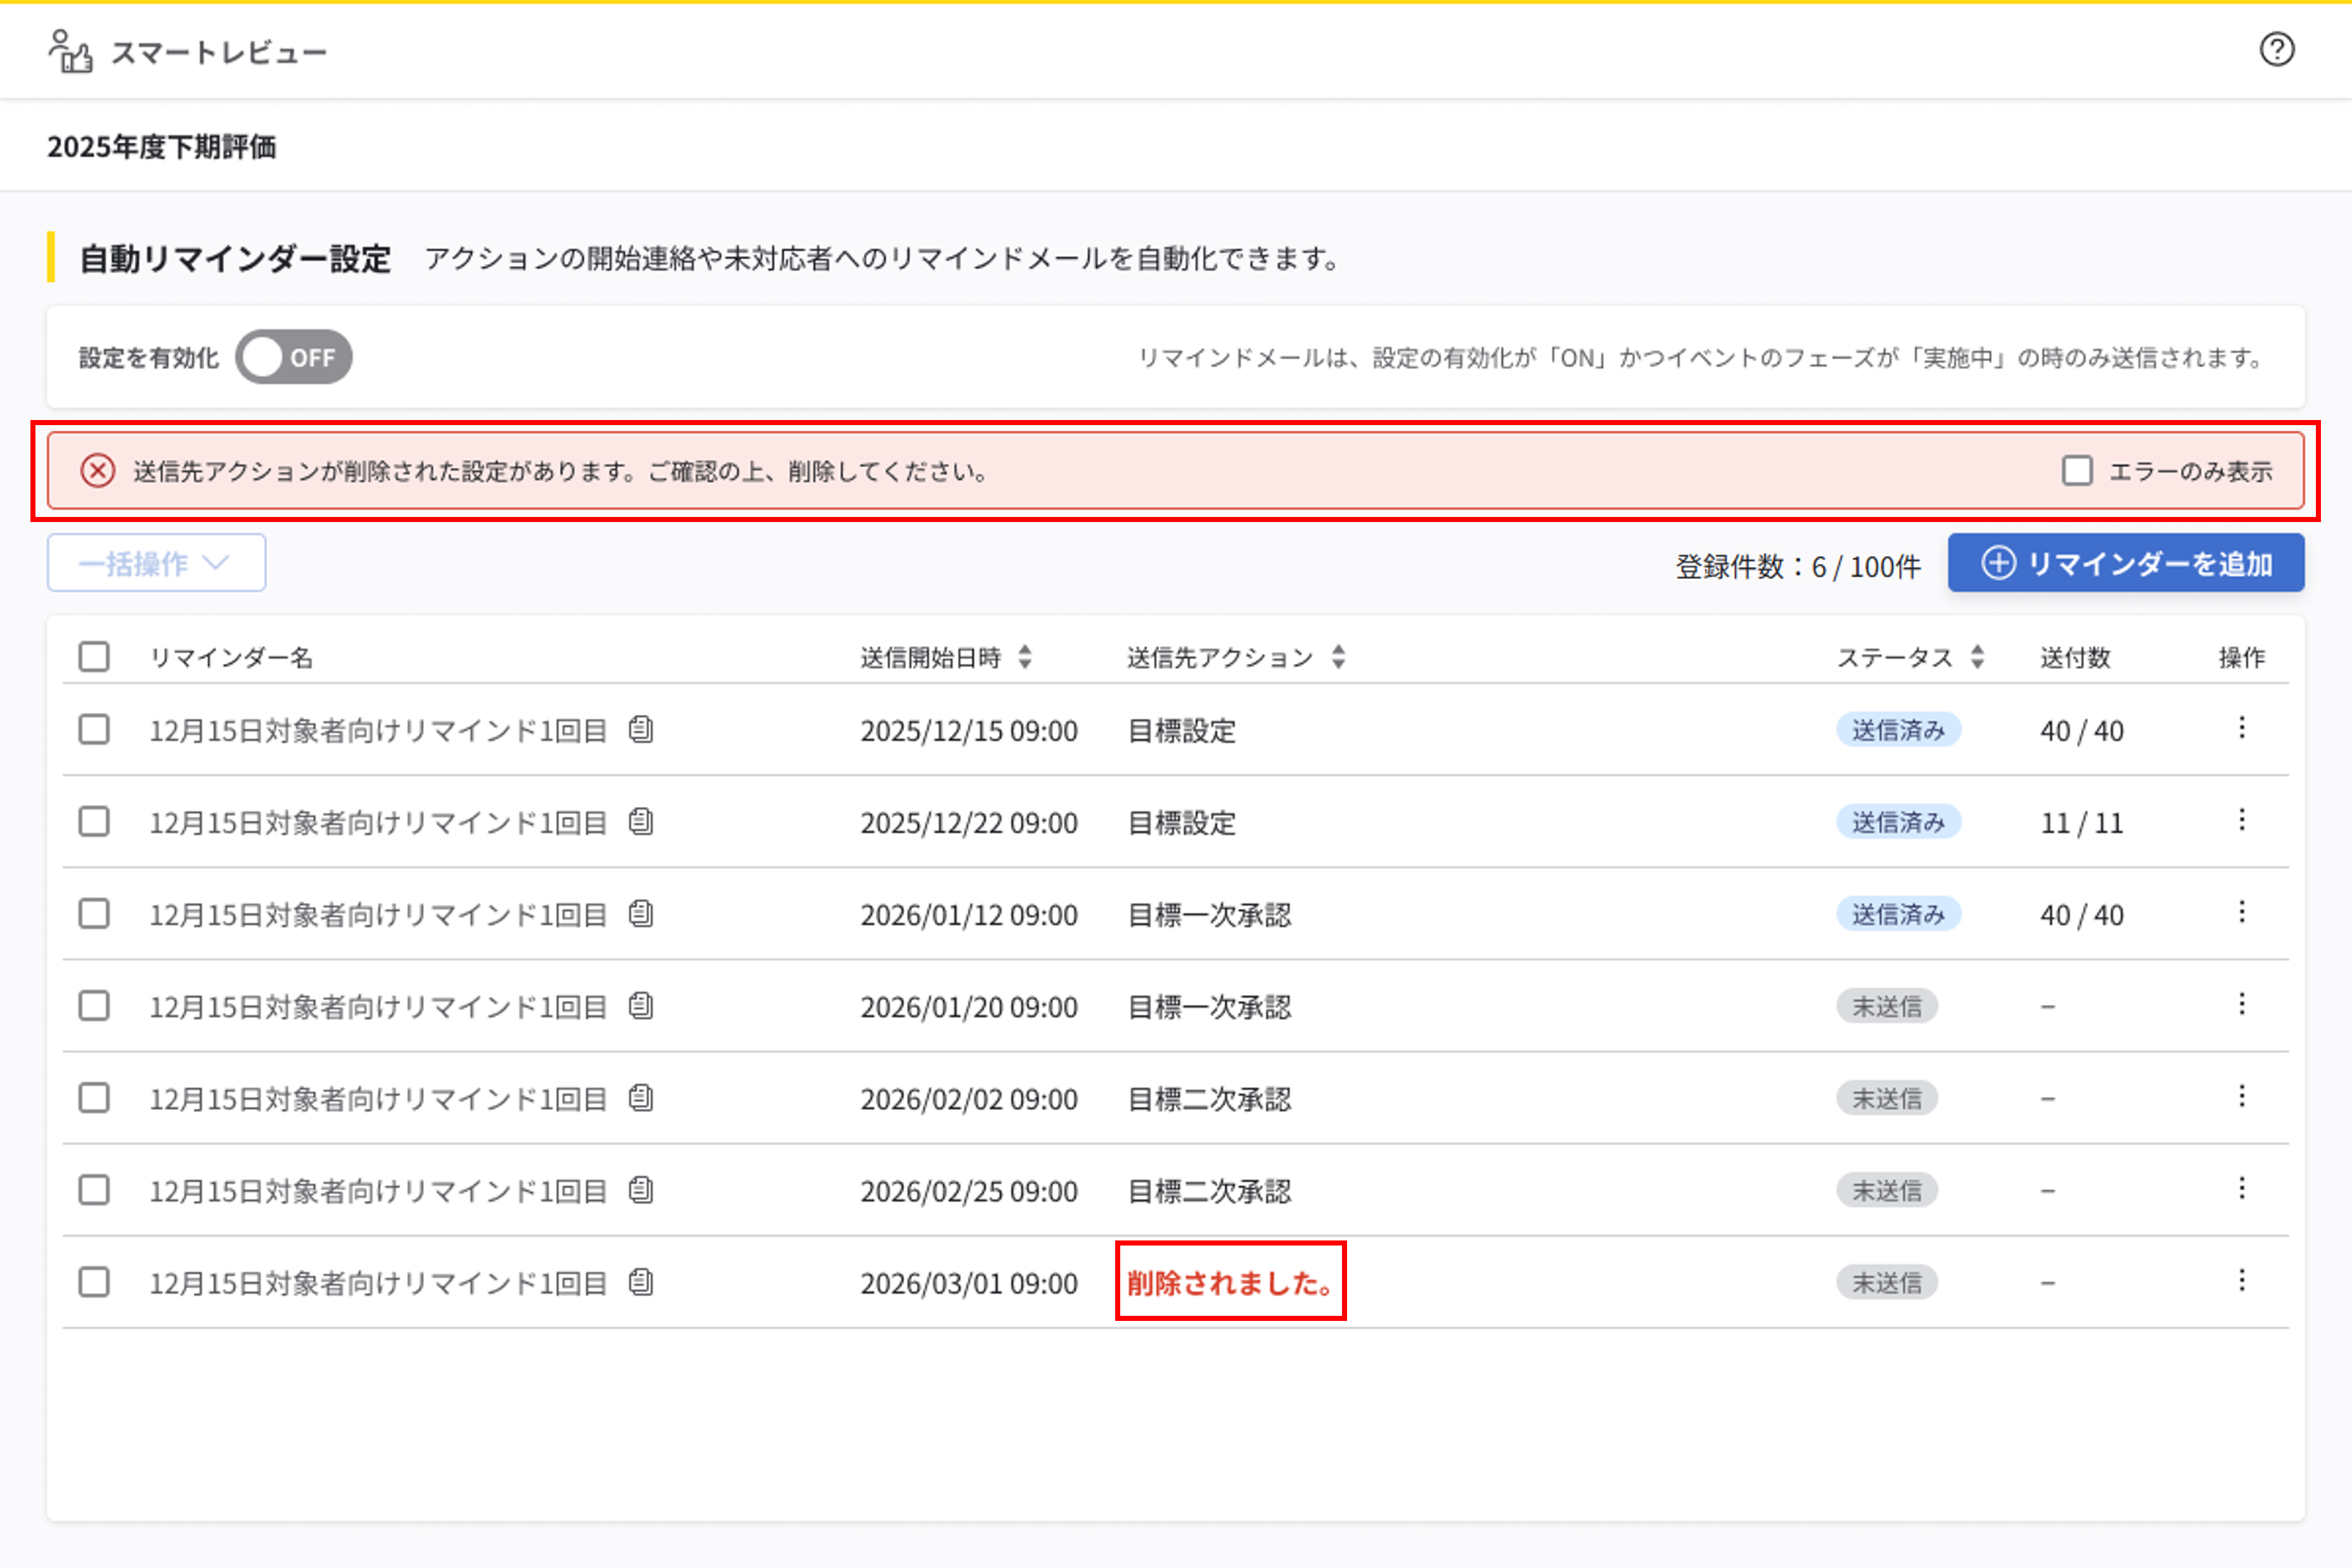This screenshot has height=1568, width=2352.
Task: Click reminder name in 2025/12/15 row
Action: coord(378,731)
